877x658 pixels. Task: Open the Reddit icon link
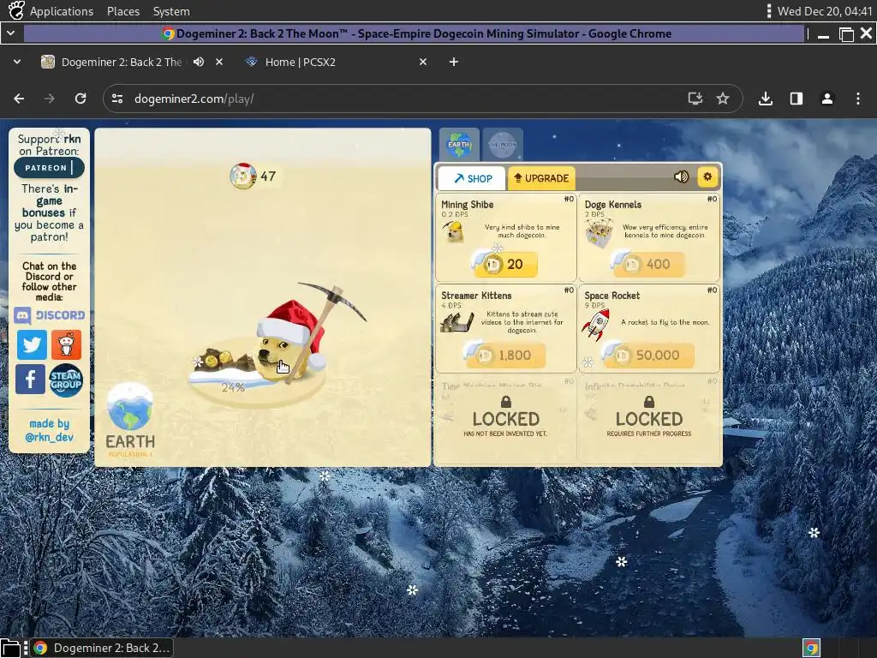(66, 344)
